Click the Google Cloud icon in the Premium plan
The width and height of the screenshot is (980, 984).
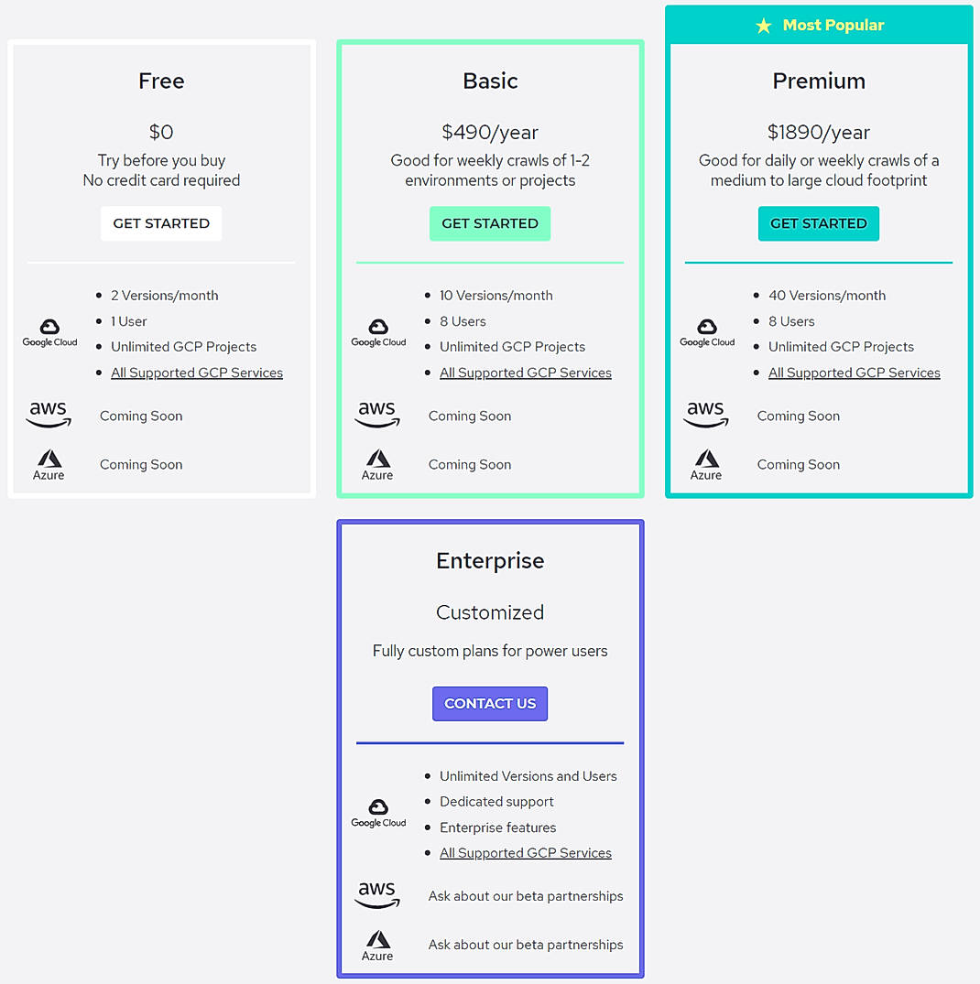click(x=706, y=331)
